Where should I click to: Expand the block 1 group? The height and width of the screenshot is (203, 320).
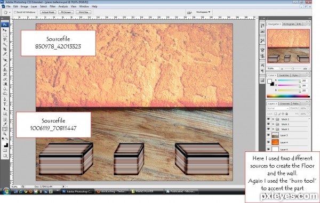coord(273,129)
